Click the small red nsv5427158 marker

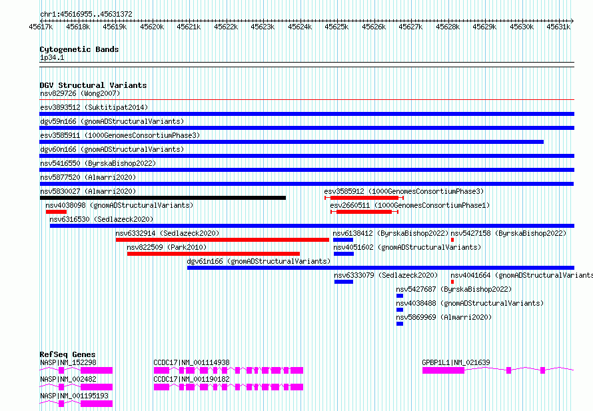click(452, 240)
